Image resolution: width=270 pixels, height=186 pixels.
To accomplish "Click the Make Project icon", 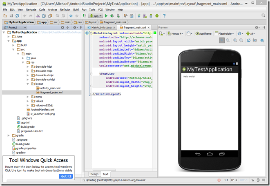I will 85,16.
